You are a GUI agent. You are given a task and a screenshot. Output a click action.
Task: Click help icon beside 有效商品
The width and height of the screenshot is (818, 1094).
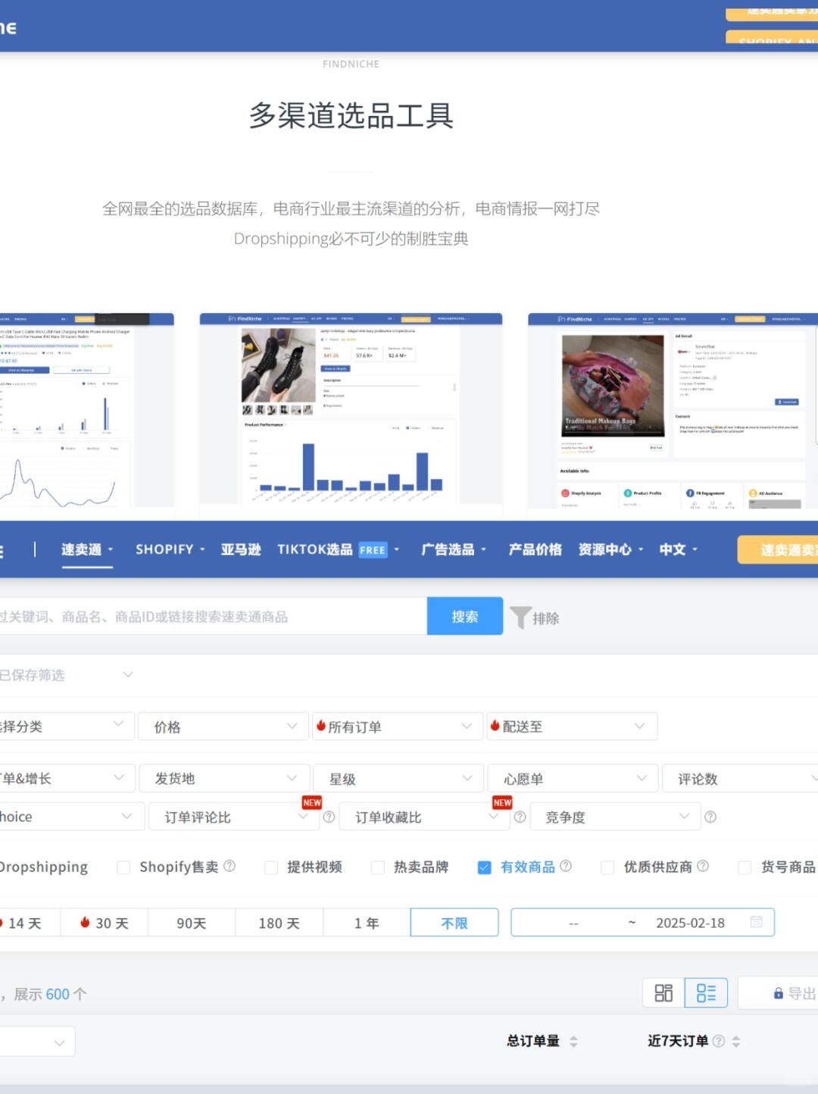566,866
